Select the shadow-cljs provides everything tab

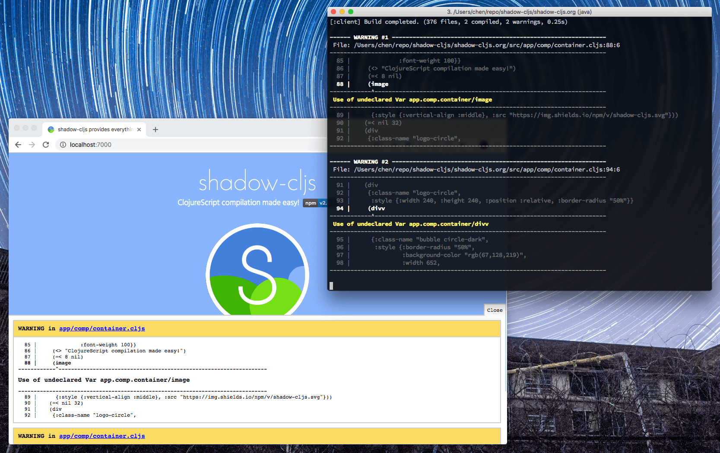point(93,129)
